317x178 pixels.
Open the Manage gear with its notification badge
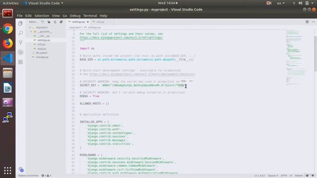tap(21, 170)
